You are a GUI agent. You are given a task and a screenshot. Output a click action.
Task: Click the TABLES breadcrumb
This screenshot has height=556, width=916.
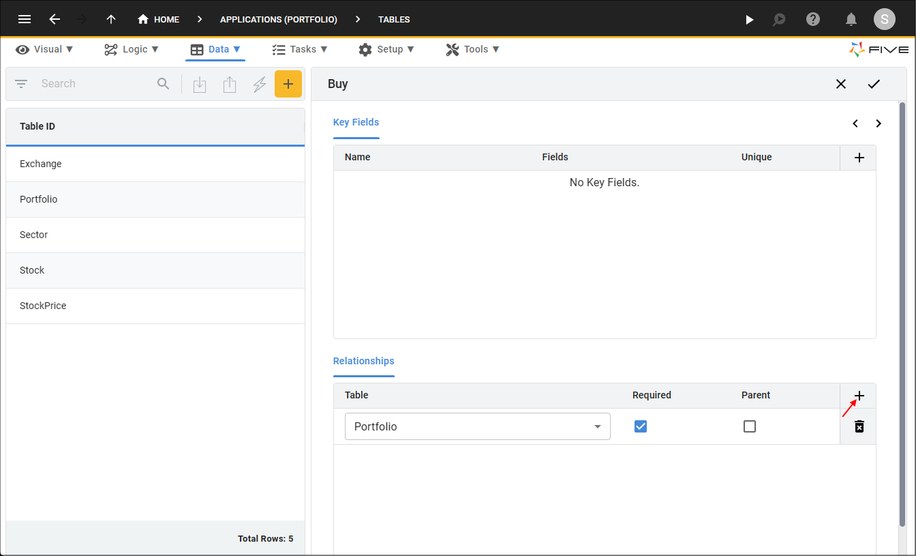coord(394,19)
